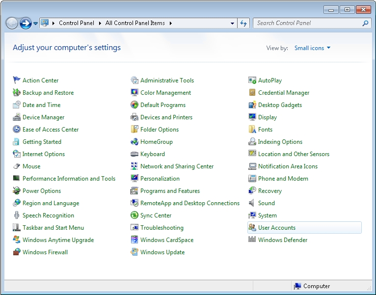Click the Fonts folder icon
The image size is (376, 295).
[252, 129]
